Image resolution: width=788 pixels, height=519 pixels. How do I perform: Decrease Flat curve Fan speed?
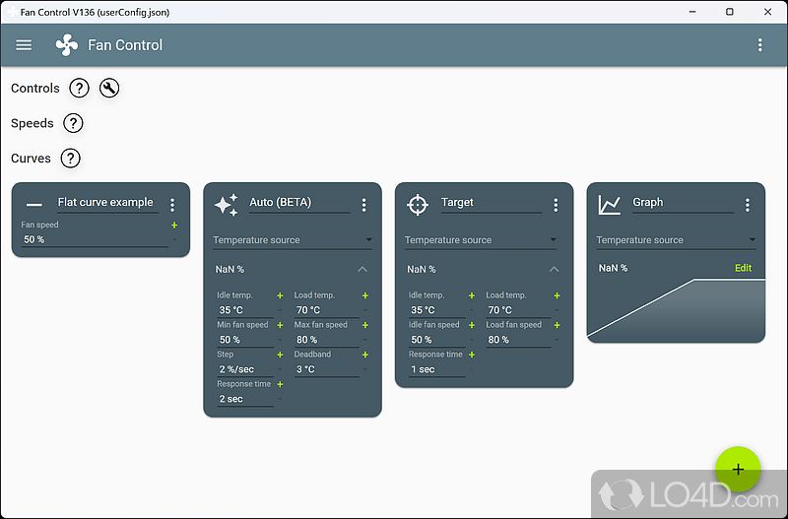tap(174, 239)
